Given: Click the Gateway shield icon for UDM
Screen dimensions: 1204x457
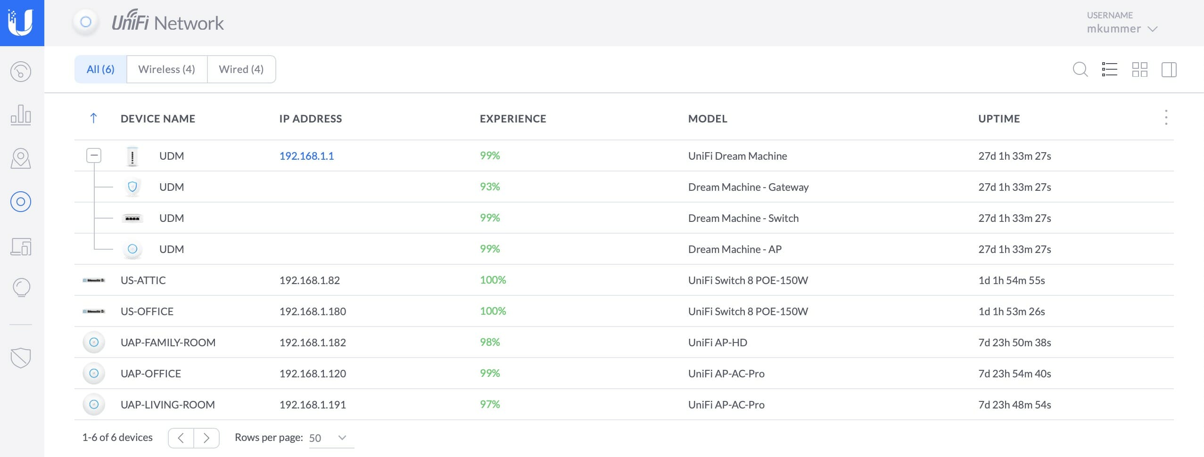Looking at the screenshot, I should [x=132, y=187].
